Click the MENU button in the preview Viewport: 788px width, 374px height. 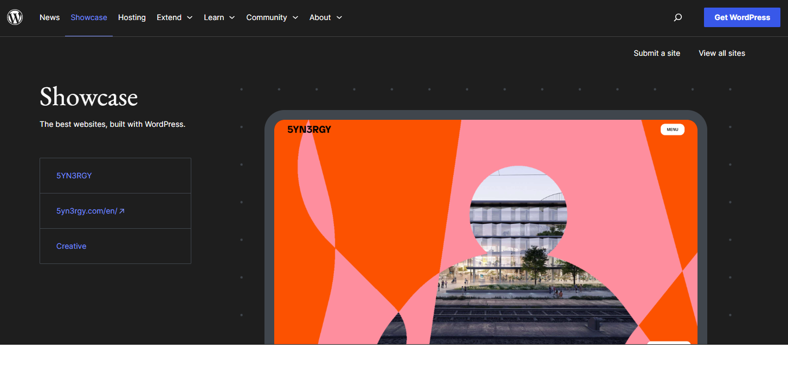(x=672, y=130)
